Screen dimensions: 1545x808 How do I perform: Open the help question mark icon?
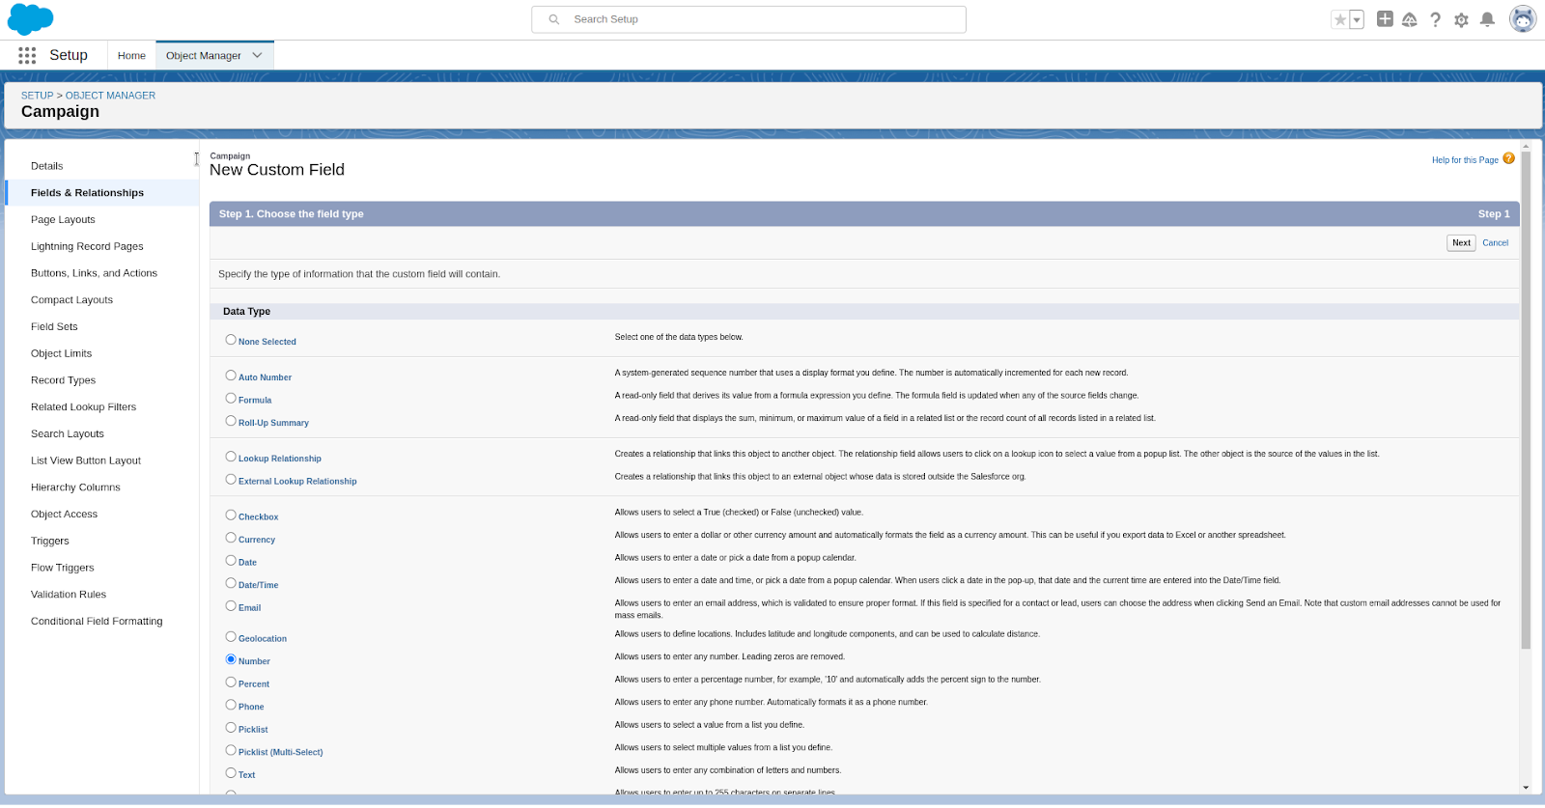point(1436,19)
